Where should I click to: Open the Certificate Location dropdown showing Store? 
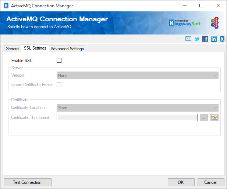tap(138, 108)
